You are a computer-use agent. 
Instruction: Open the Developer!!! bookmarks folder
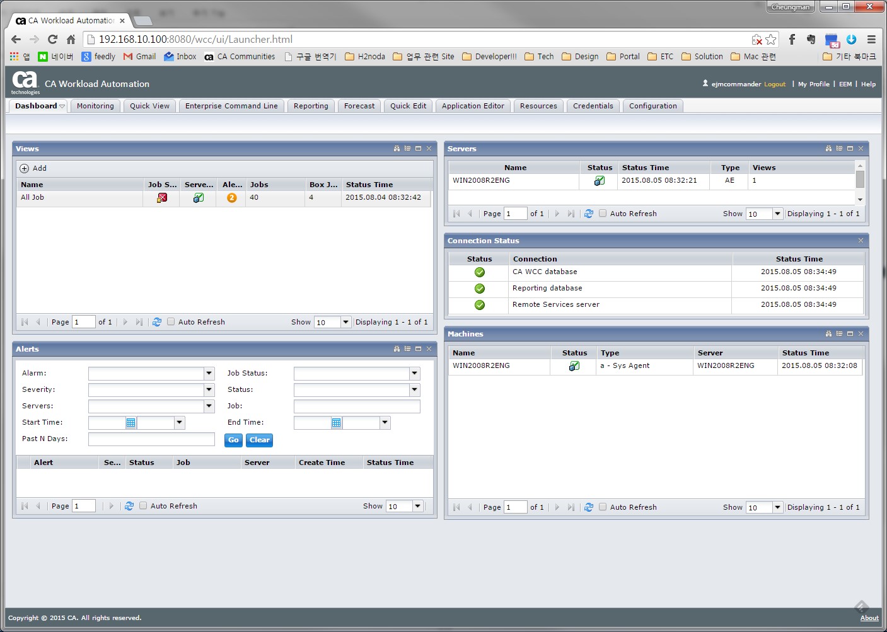(489, 57)
